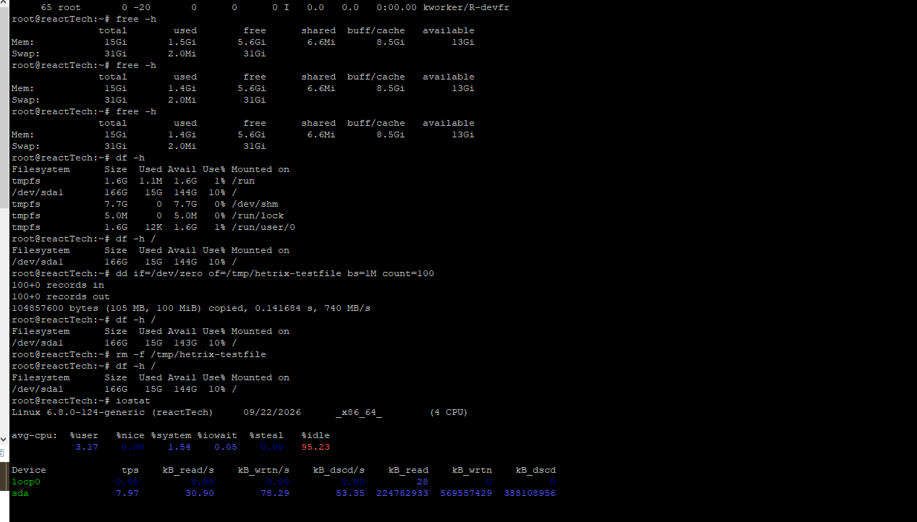Click the _x86_64_ architecture label
Image resolution: width=917 pixels, height=522 pixels.
click(x=359, y=412)
